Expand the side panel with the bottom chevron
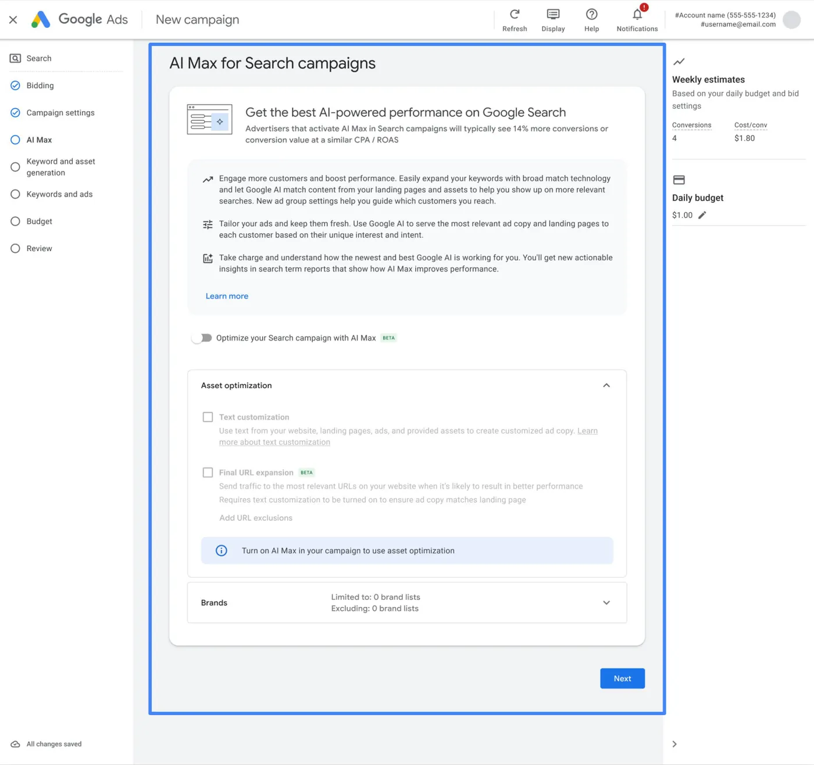This screenshot has height=765, width=814. (x=674, y=744)
